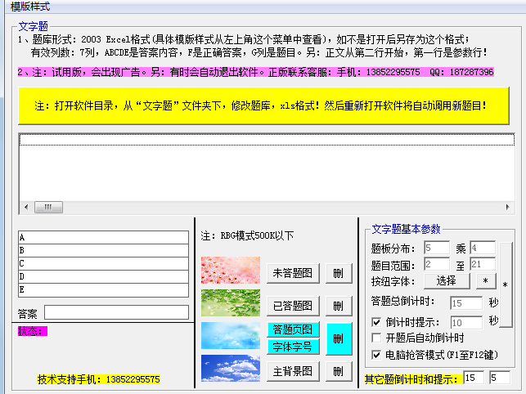This screenshot has width=526, height=394.
Task: Click the pink trial version notice text
Action: click(255, 72)
